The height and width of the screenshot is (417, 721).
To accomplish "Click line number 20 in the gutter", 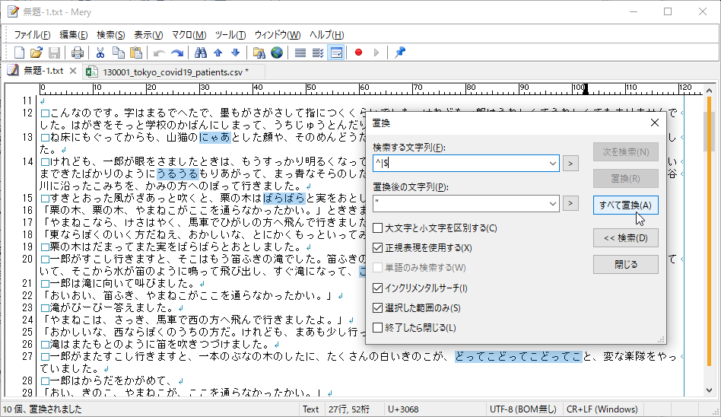I will (x=27, y=259).
